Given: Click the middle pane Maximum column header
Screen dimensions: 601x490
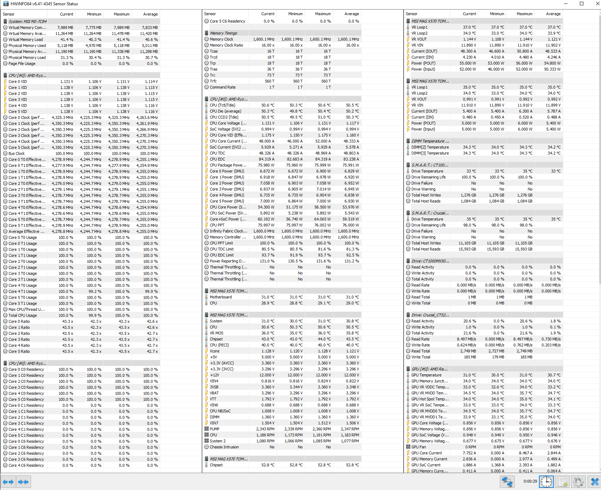Looking at the screenshot, I should pyautogui.click(x=319, y=14).
